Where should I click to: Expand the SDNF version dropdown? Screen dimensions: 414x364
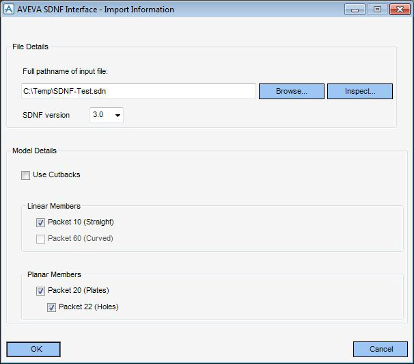[x=107, y=115]
